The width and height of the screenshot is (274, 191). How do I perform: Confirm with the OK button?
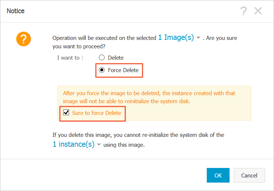(218, 175)
